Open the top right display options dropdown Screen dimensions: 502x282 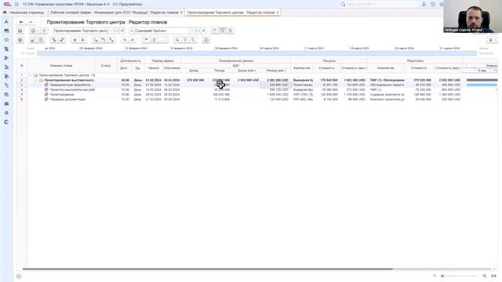(492, 40)
